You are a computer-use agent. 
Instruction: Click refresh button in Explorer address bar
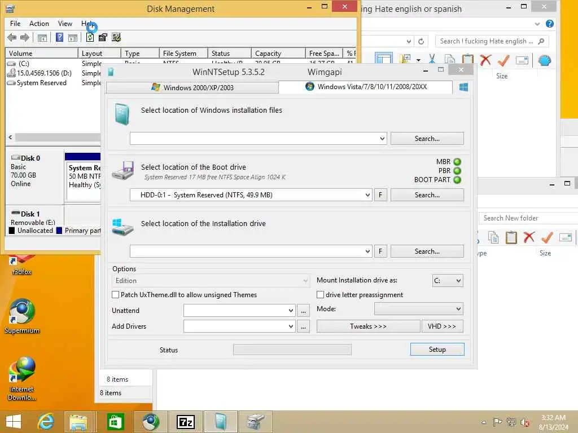point(421,41)
